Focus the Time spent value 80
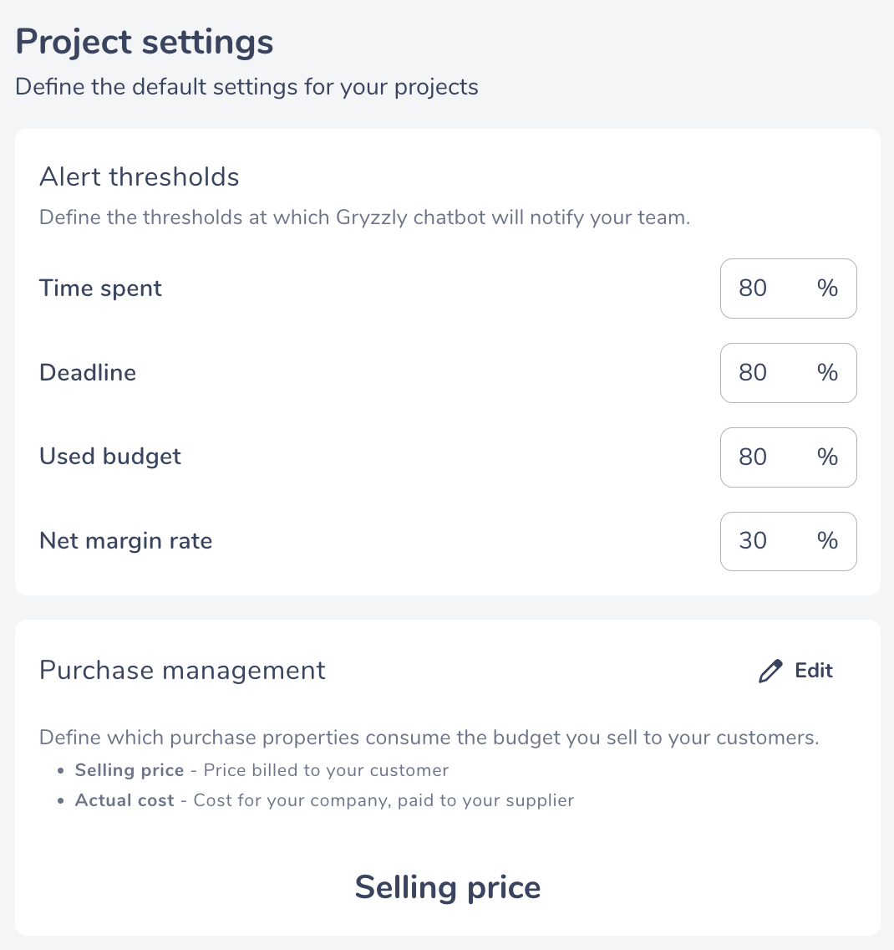Screen dimensions: 894x950 click(752, 289)
